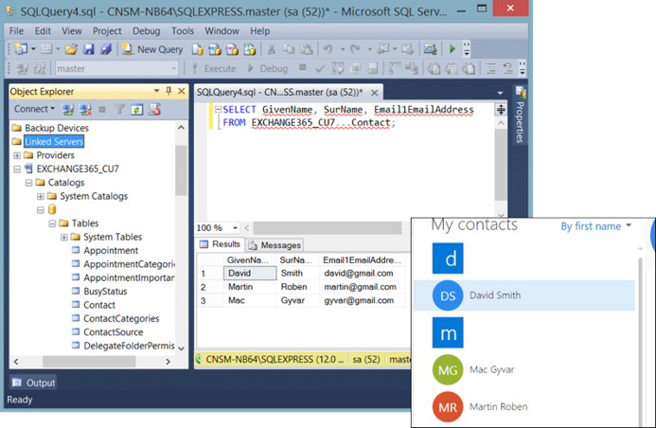Open the By first name sort dropdown
The height and width of the screenshot is (428, 656).
click(595, 226)
